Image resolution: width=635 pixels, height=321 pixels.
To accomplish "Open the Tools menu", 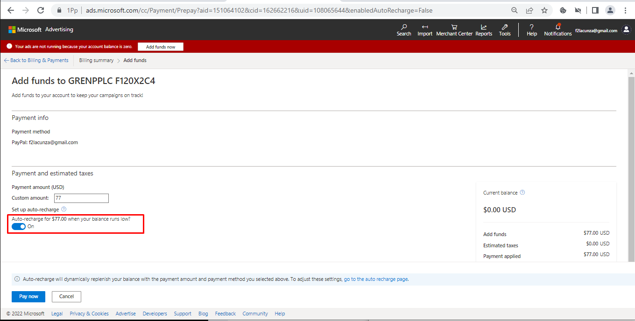I will pos(505,30).
